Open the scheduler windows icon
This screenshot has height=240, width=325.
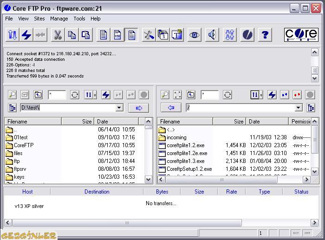[163, 35]
